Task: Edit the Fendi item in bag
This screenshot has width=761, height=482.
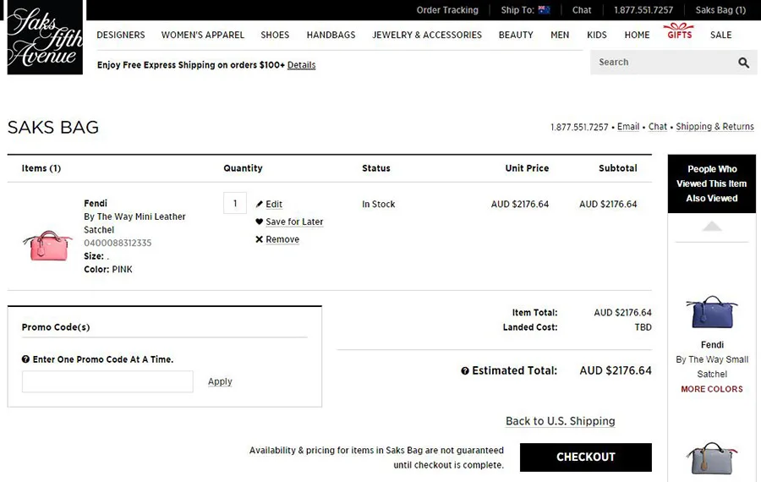Action: pyautogui.click(x=269, y=204)
